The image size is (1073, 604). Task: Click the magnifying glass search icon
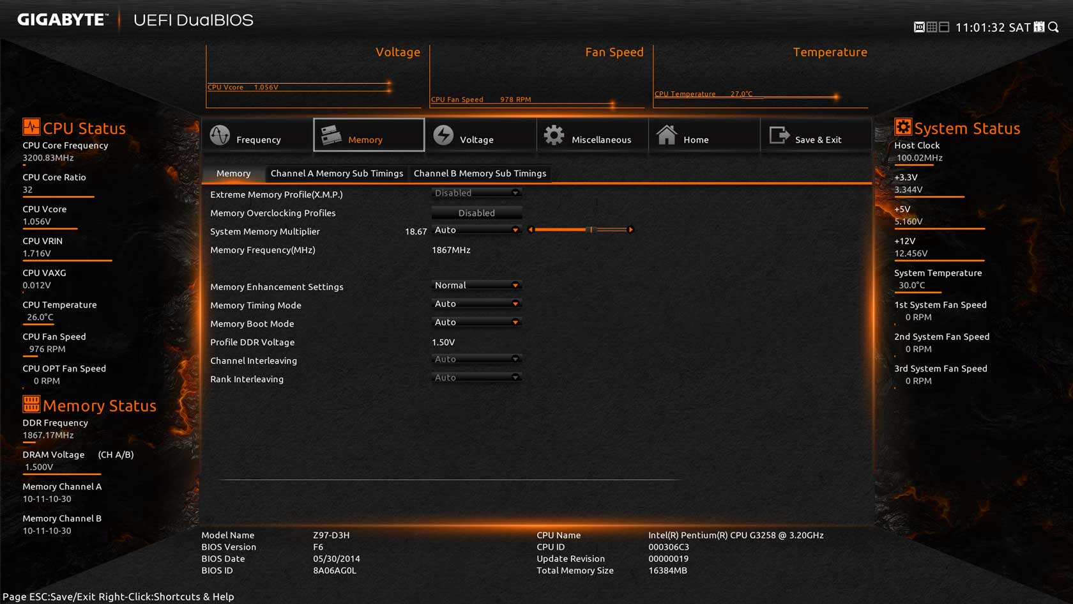coord(1054,27)
